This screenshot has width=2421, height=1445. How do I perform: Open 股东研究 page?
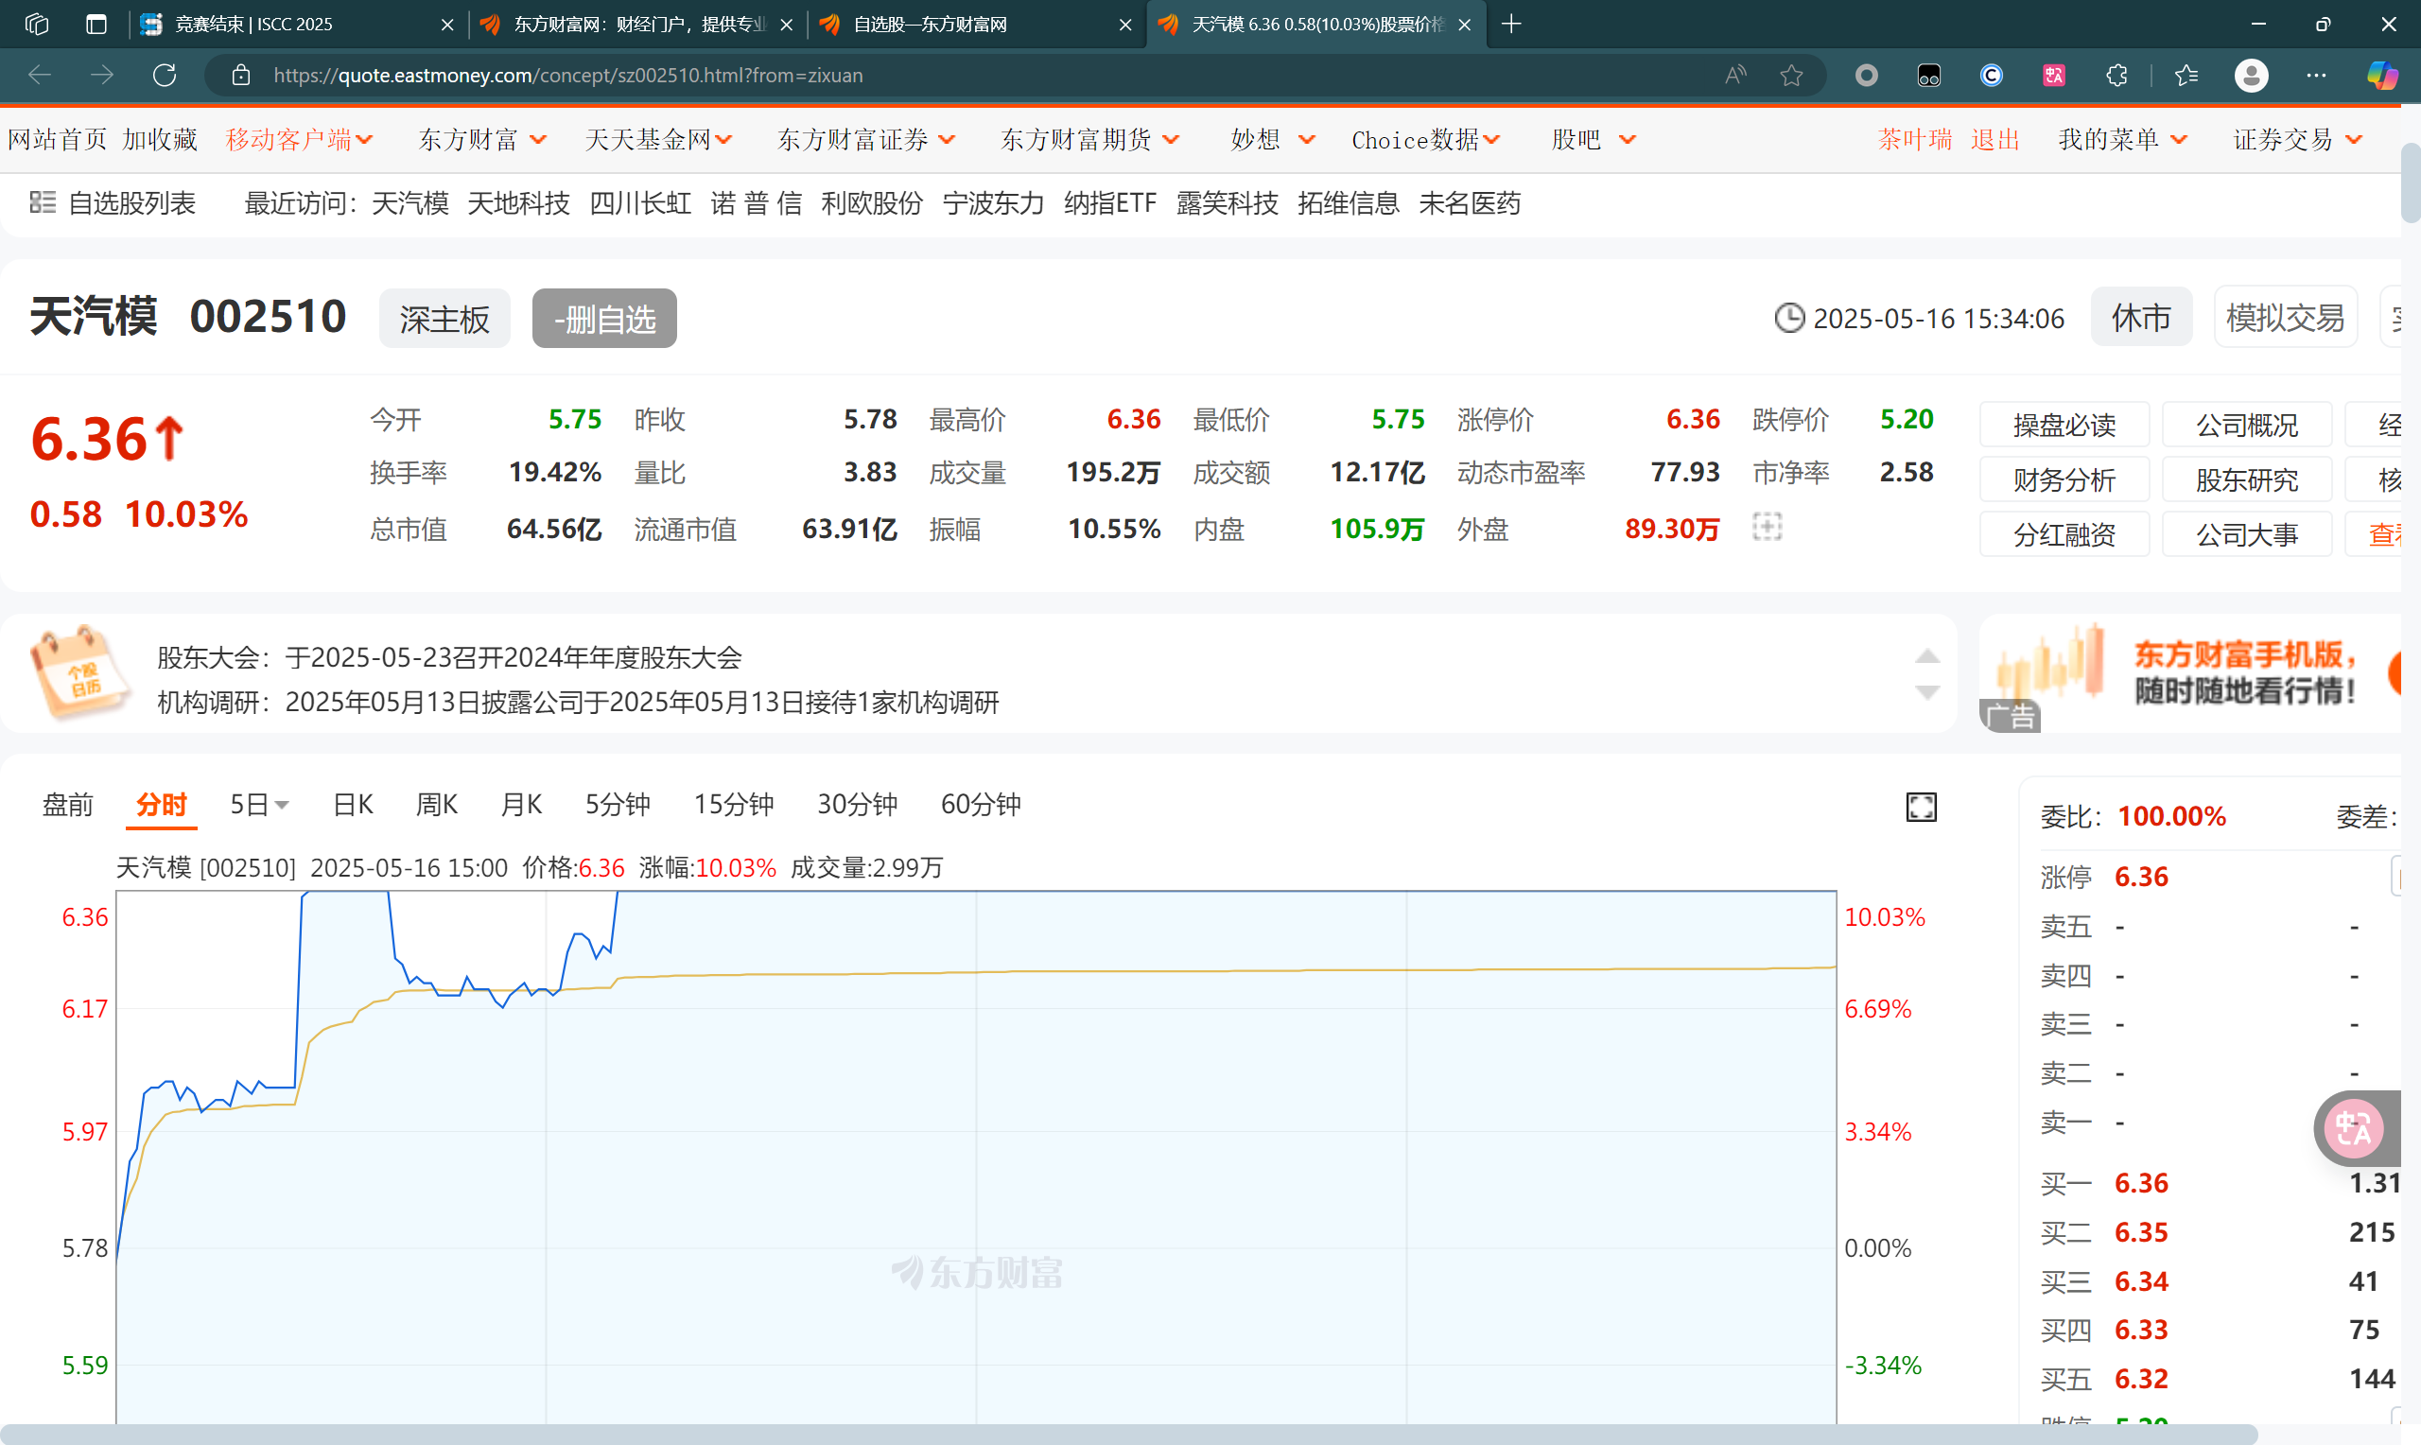(2247, 479)
